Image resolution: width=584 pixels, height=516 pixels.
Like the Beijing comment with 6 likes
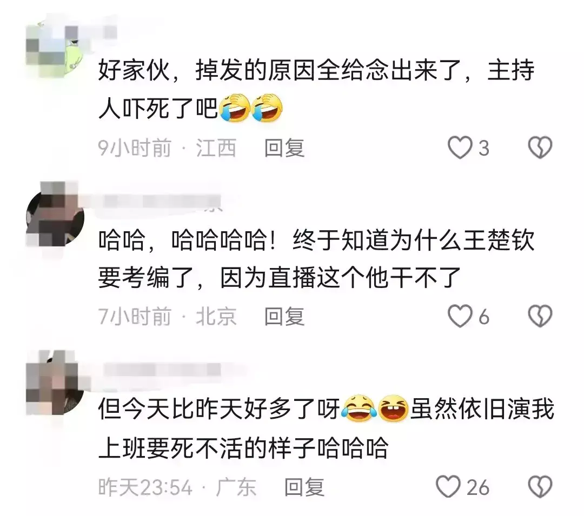click(460, 316)
